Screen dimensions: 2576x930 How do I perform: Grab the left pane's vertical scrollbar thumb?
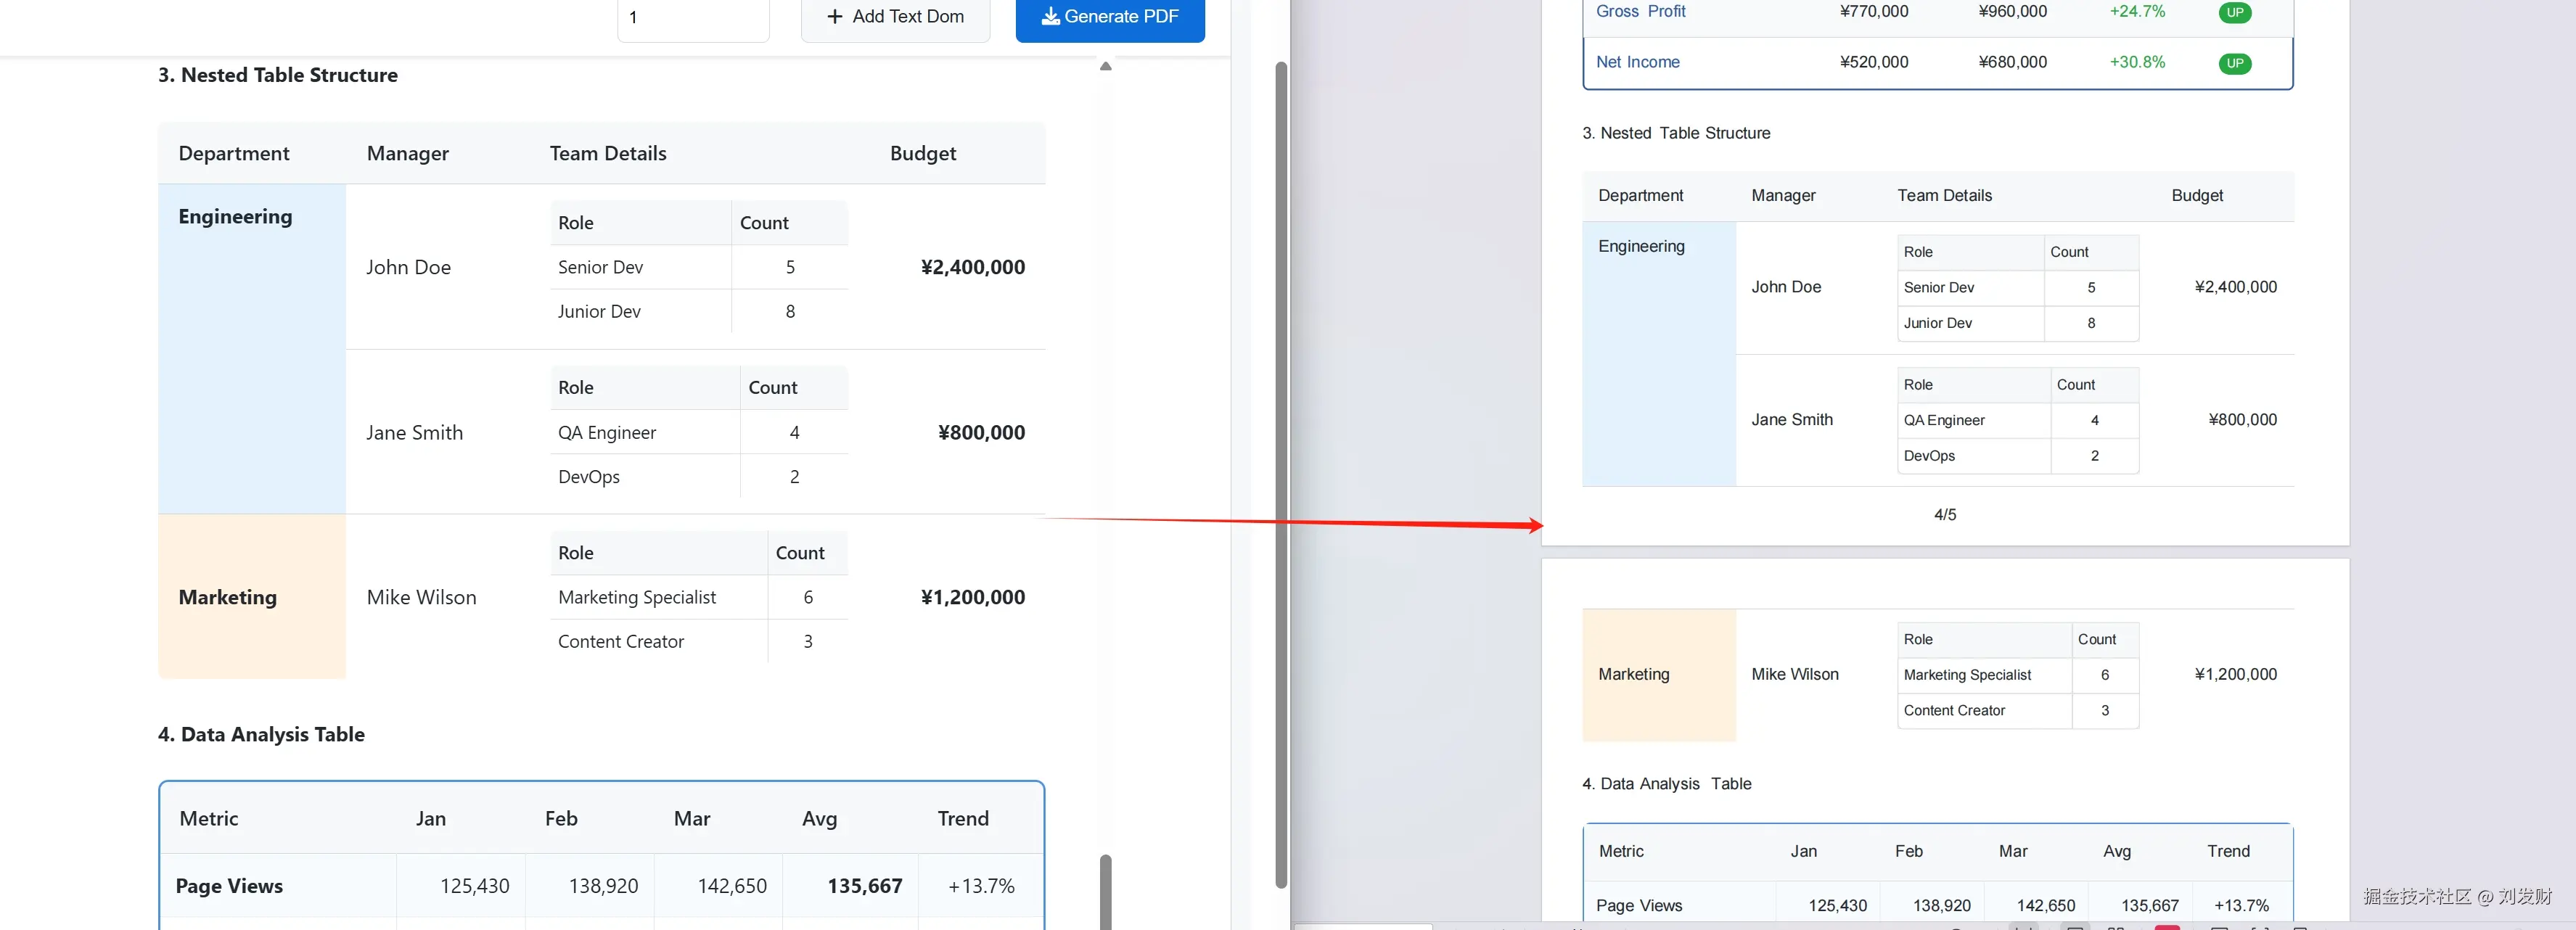pos(1280,475)
